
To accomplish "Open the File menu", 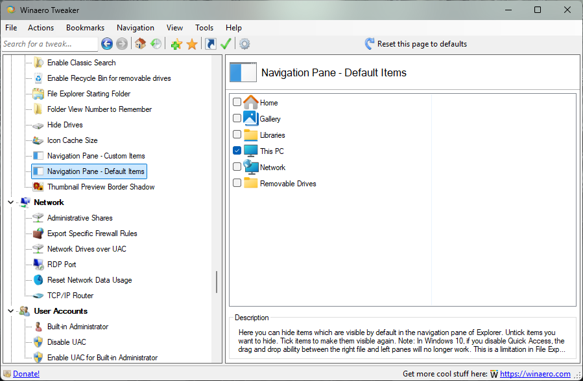I will (11, 28).
